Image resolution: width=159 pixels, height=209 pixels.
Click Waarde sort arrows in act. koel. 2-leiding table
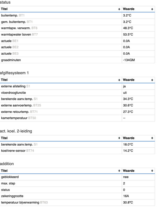[x=152, y=138]
